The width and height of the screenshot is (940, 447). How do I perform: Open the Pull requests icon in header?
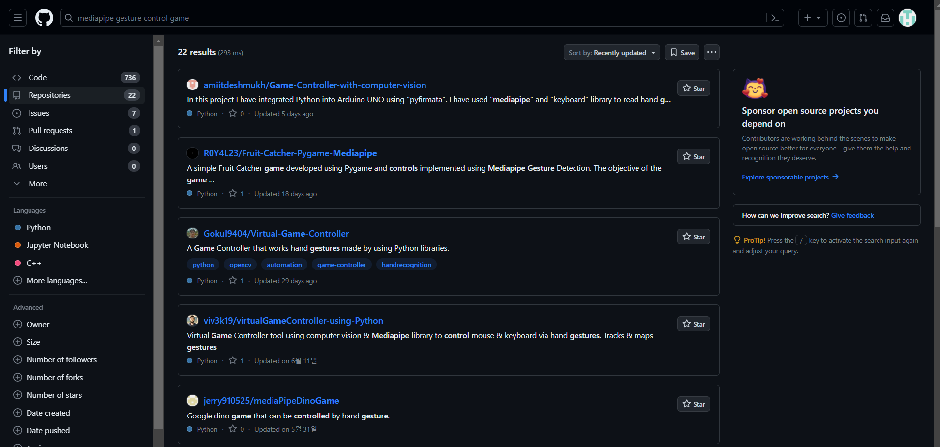(x=863, y=18)
